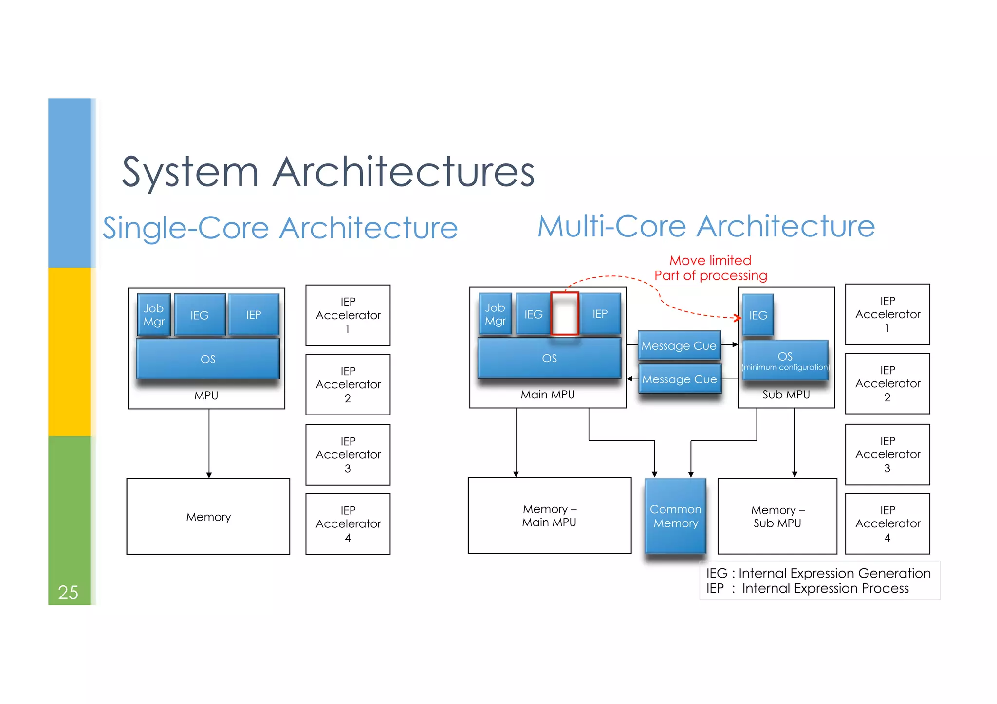Select the top Message Cue block
This screenshot has height=704, width=997.
679,346
